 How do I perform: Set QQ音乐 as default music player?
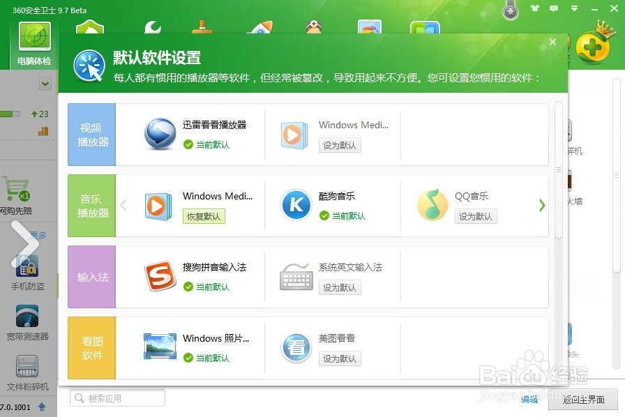(x=476, y=216)
